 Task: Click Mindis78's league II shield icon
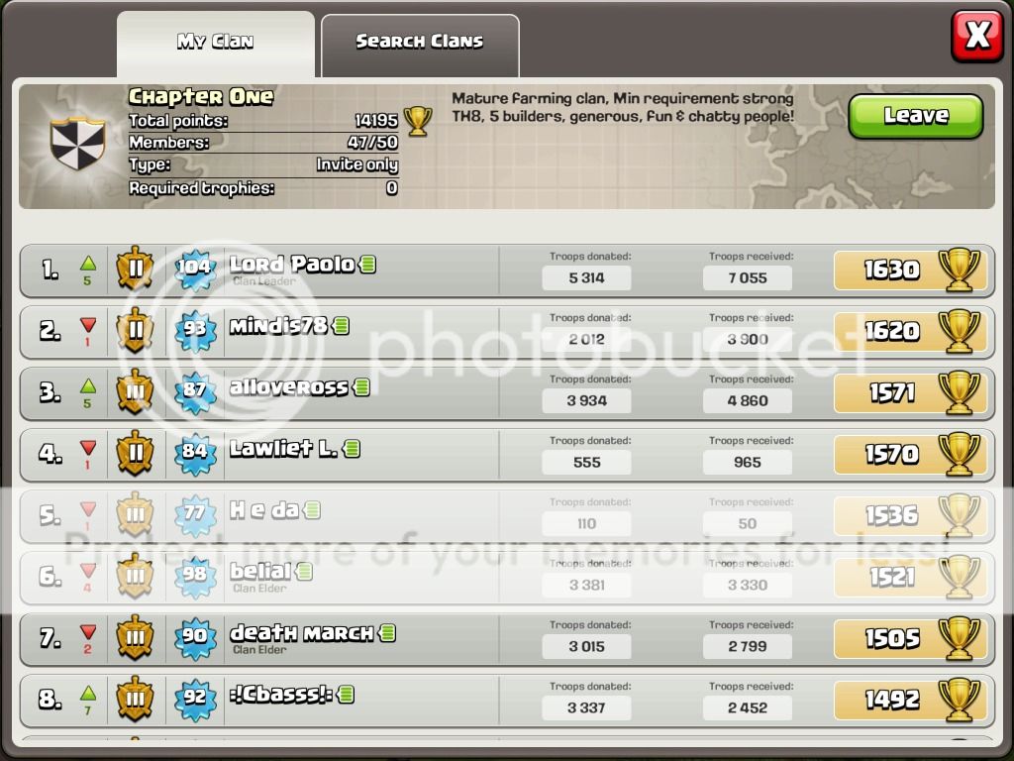pyautogui.click(x=135, y=330)
